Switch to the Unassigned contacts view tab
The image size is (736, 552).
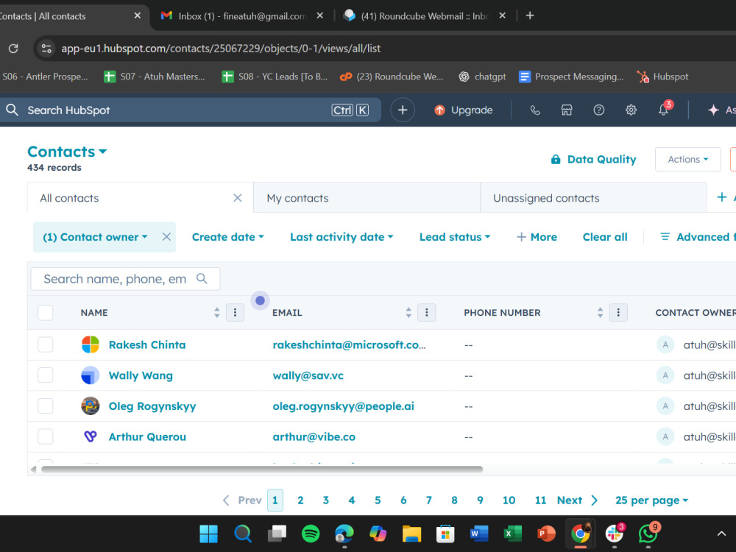pyautogui.click(x=593, y=198)
